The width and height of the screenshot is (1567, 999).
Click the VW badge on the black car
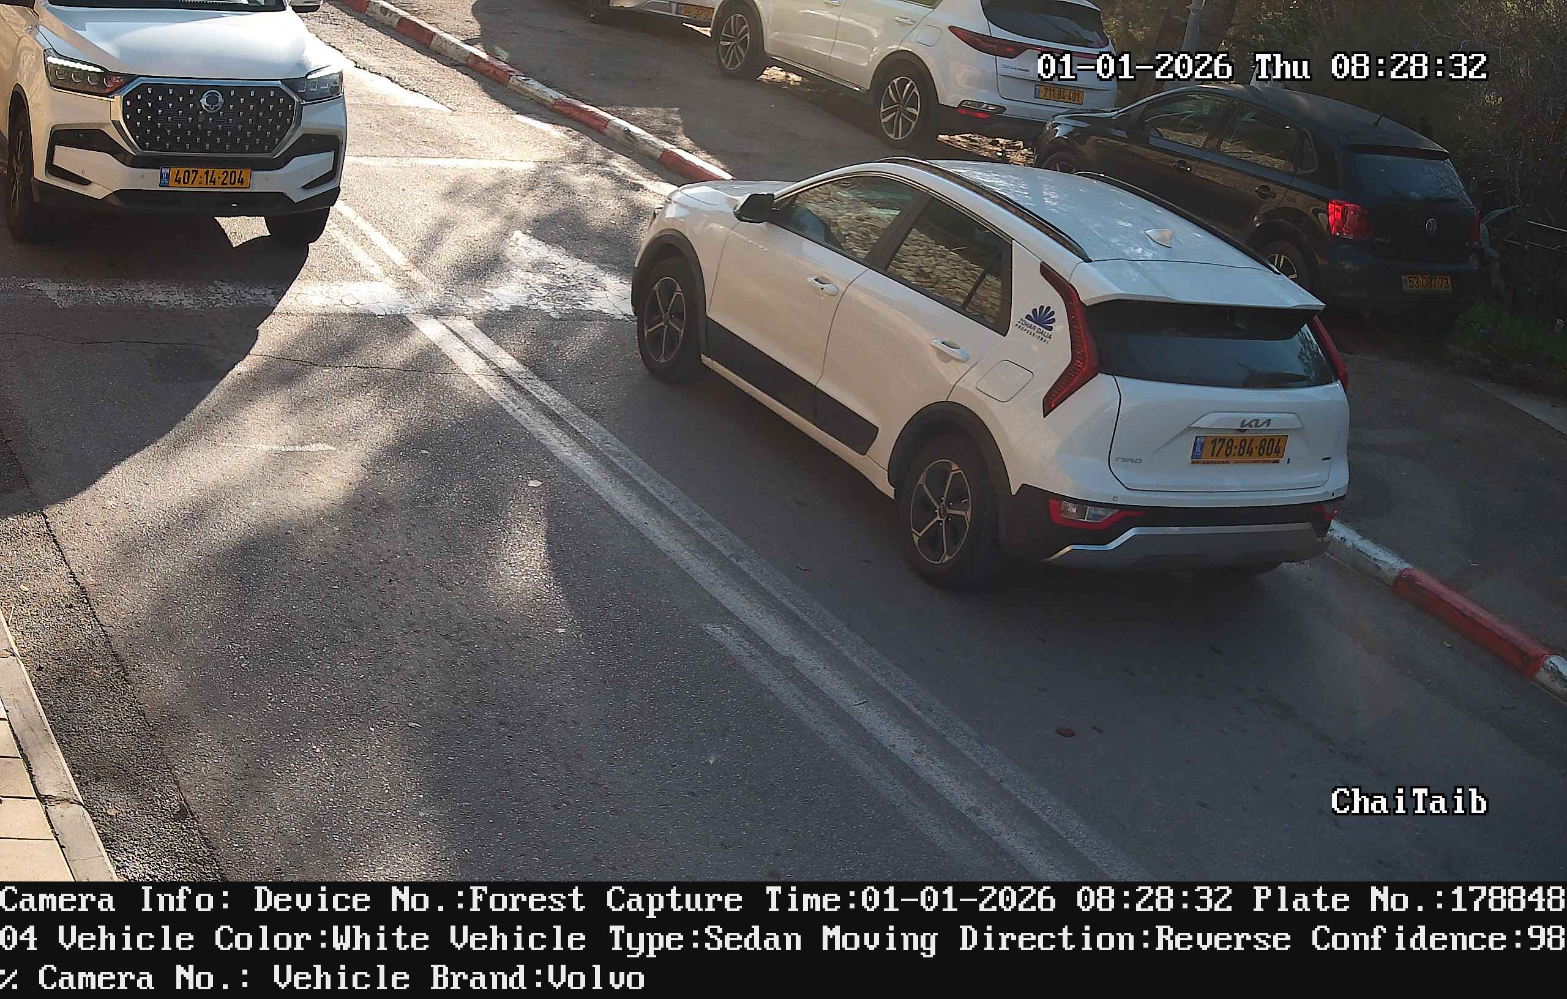(1431, 226)
